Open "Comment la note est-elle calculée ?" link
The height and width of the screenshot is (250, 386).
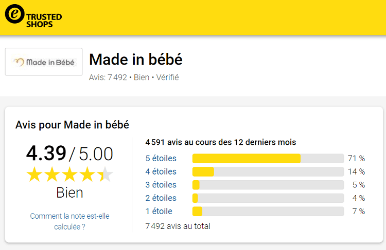point(69,221)
